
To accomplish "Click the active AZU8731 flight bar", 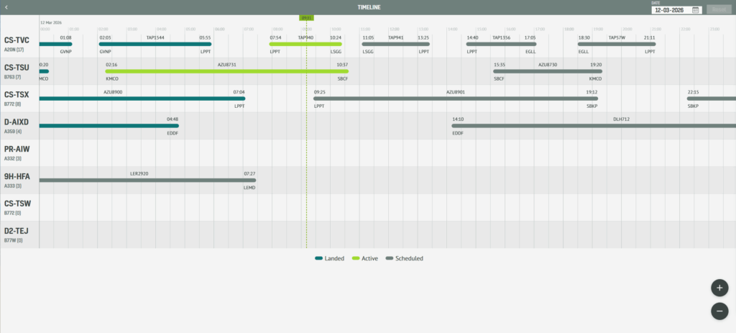I will (227, 71).
